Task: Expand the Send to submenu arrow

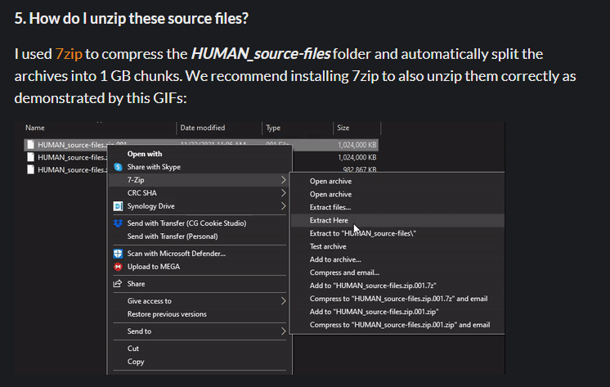Action: [283, 331]
